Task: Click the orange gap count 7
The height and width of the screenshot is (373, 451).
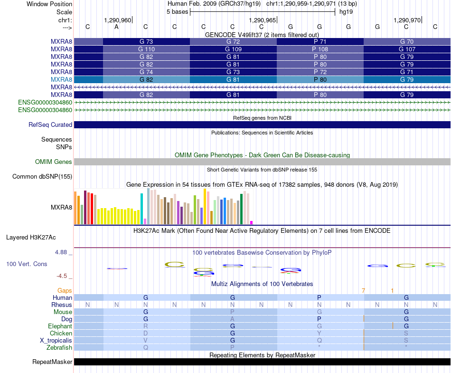Action: pos(363,291)
